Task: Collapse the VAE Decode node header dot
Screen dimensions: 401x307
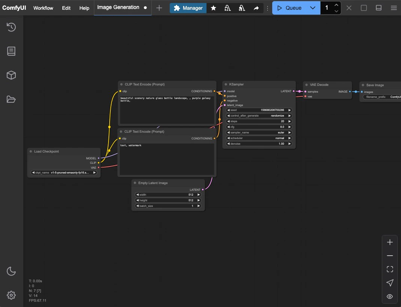Action: coord(306,84)
